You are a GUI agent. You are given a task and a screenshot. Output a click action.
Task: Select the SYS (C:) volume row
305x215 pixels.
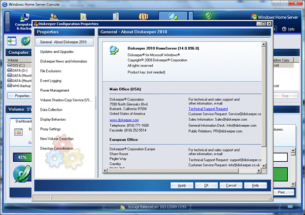[x=19, y=65]
